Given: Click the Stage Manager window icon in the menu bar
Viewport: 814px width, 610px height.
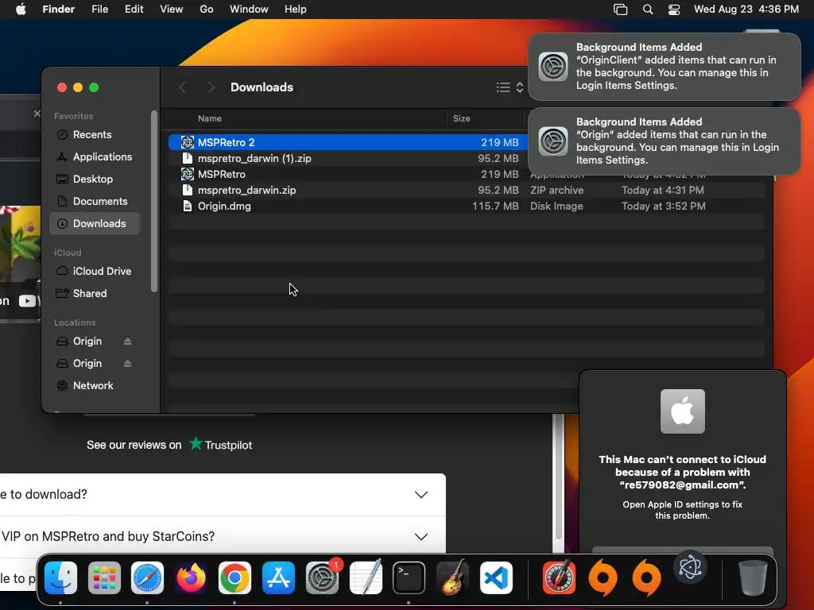Looking at the screenshot, I should pos(620,10).
